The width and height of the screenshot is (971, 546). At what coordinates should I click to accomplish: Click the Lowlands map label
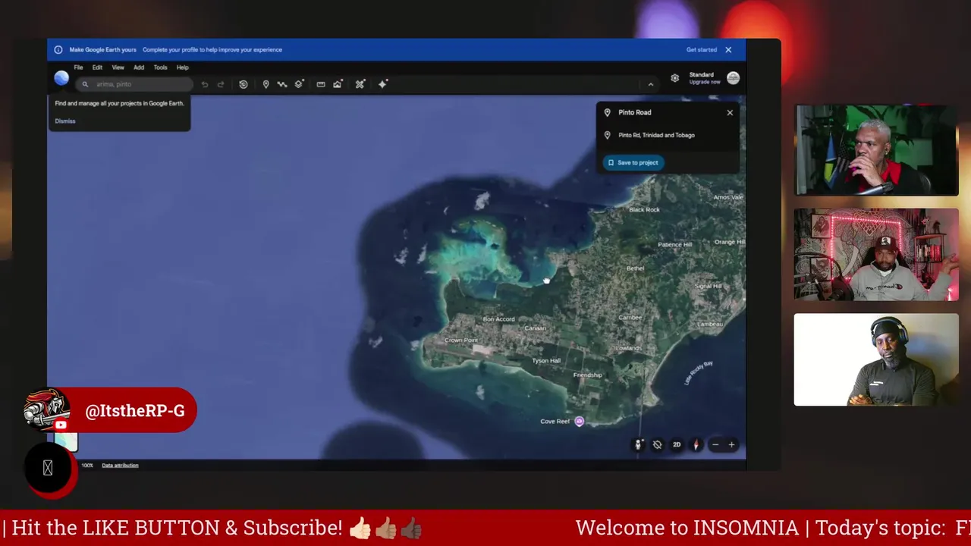pos(629,348)
